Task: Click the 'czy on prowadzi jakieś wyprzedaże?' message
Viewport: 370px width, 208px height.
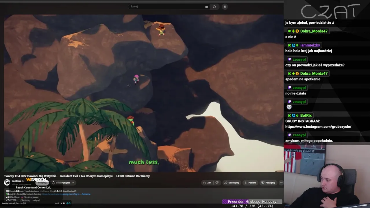Action: pyautogui.click(x=315, y=65)
